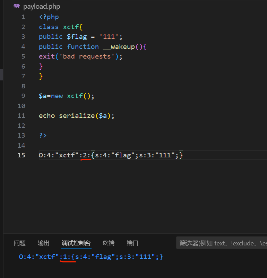This screenshot has width=267, height=278.
Task: Click the xctf class name on line 2
Action: point(71,27)
